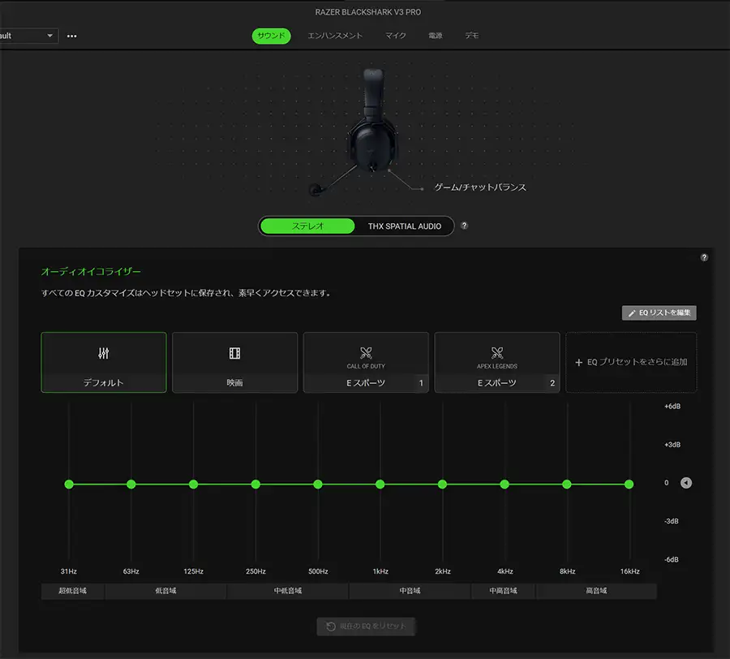This screenshot has height=659, width=730.
Task: Click the 中音域 band label
Action: [x=410, y=591]
